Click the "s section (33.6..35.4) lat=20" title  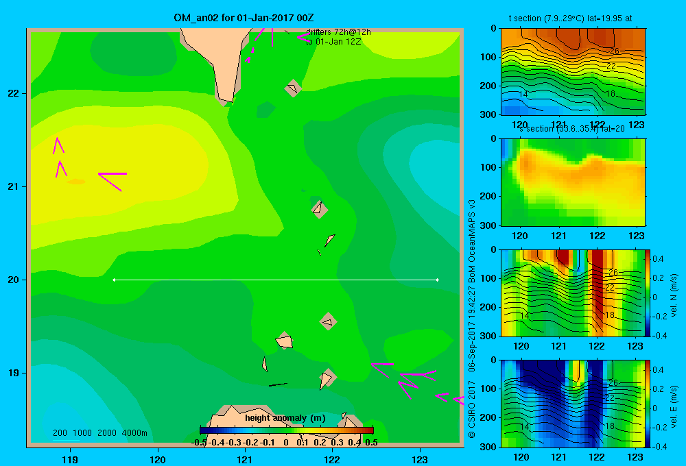572,129
